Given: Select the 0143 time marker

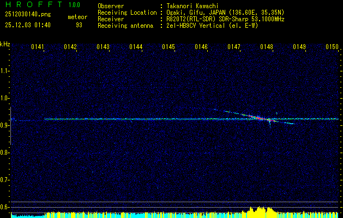Looking at the screenshot, I should (103, 47).
